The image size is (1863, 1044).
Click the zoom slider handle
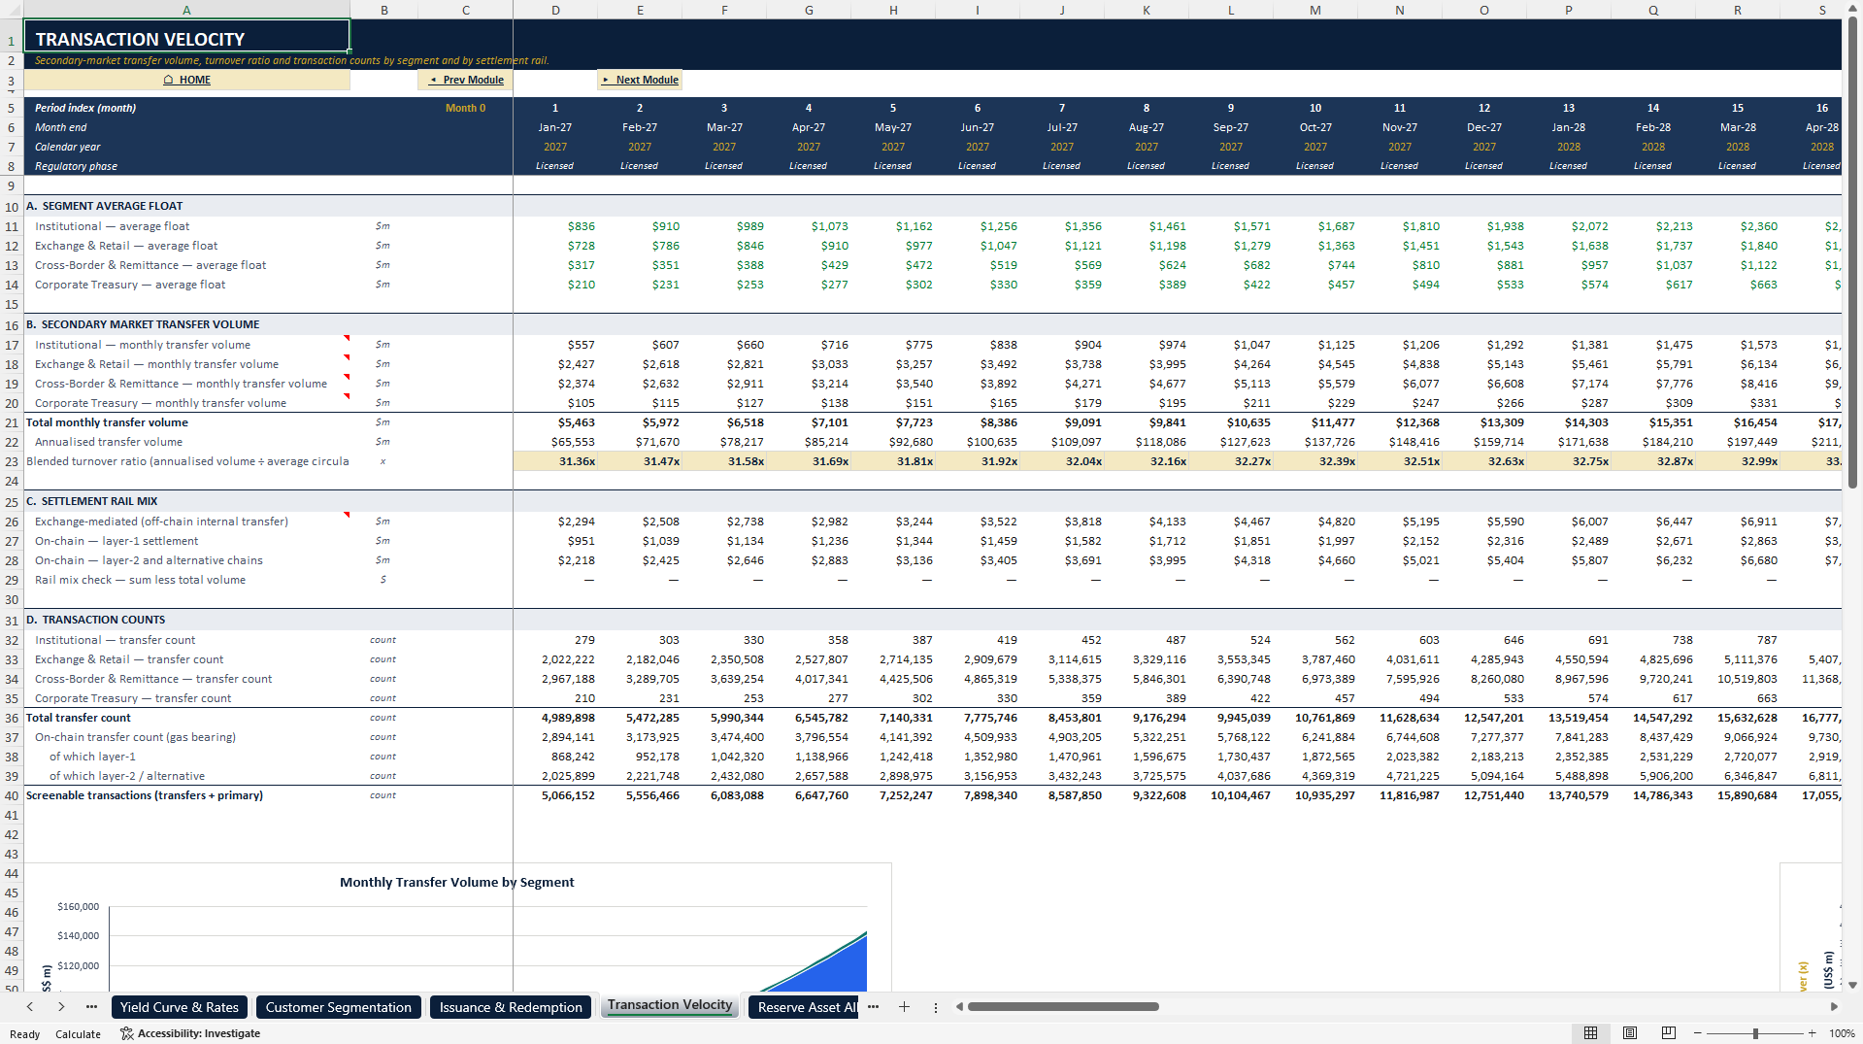pos(1755,1033)
